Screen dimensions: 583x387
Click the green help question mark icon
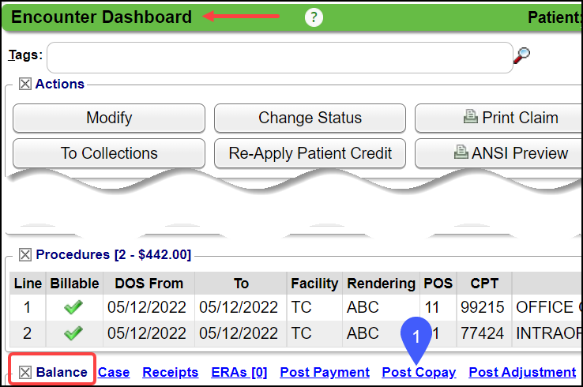pyautogui.click(x=314, y=17)
